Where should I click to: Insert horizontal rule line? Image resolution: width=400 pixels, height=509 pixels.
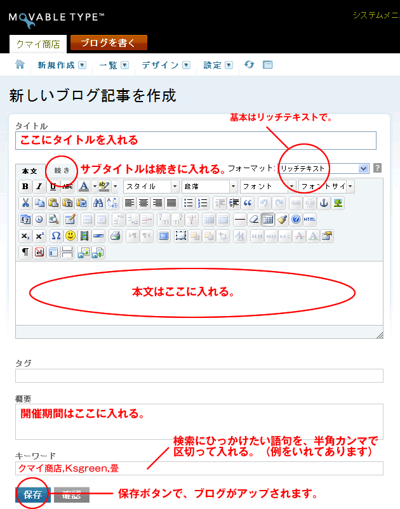tap(240, 220)
